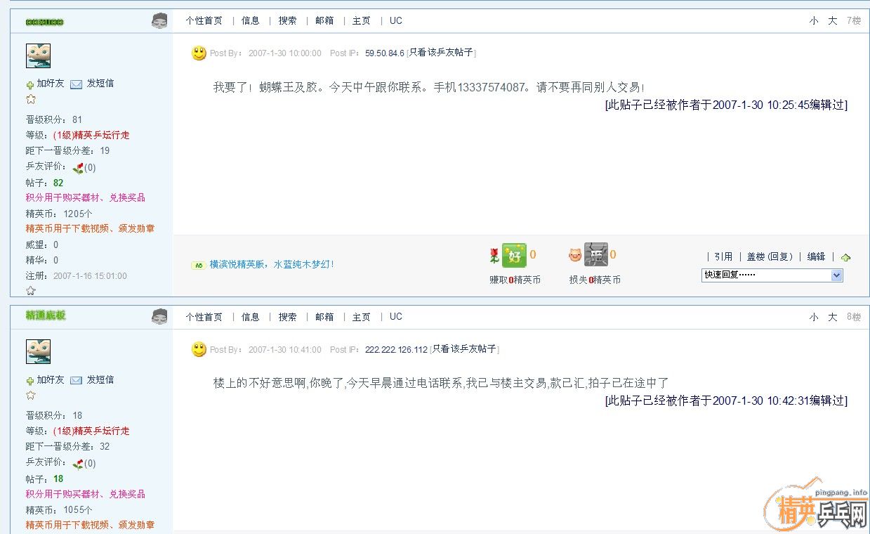Select 邮箱 in floor 8 menu bar
The height and width of the screenshot is (534, 870).
[x=324, y=317]
